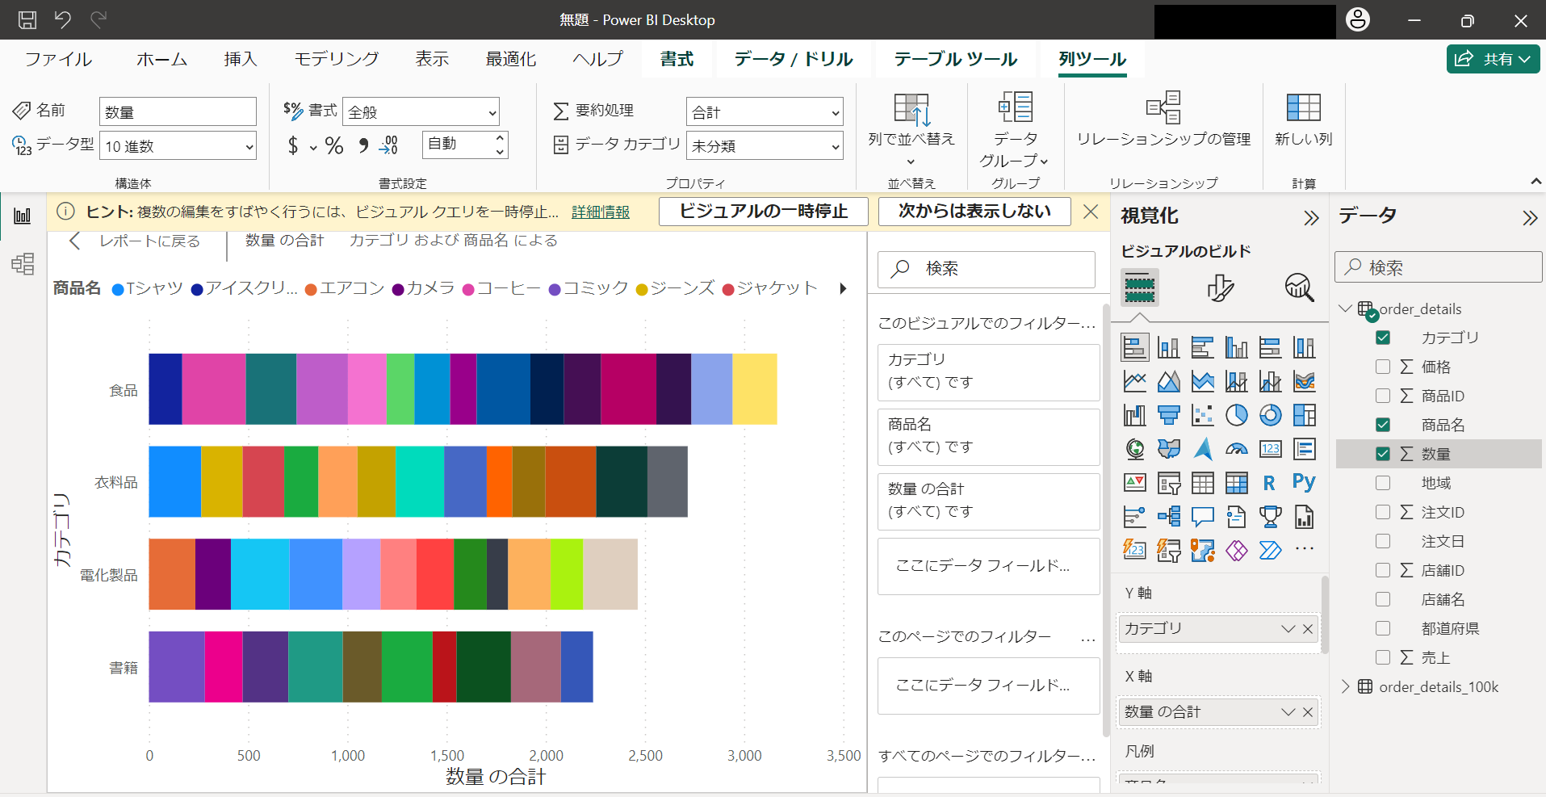Pick the decomposition tree visual
Screen dimensions: 1546x797
pyautogui.click(x=1168, y=517)
